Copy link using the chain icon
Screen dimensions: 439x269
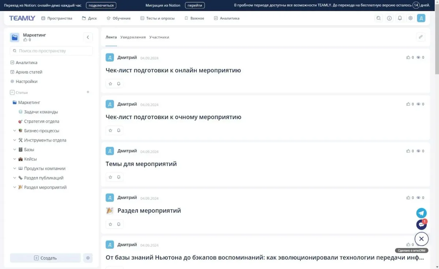click(421, 37)
